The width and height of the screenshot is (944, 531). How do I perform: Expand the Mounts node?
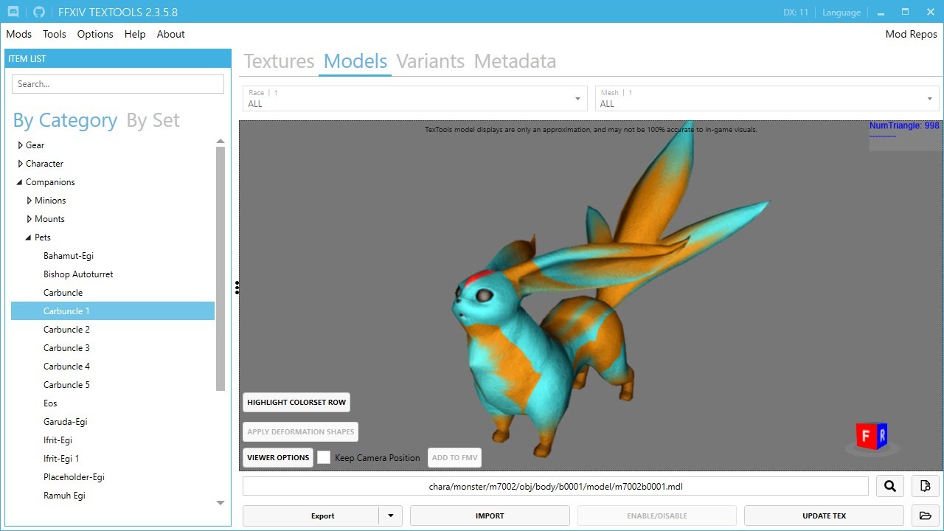[29, 219]
